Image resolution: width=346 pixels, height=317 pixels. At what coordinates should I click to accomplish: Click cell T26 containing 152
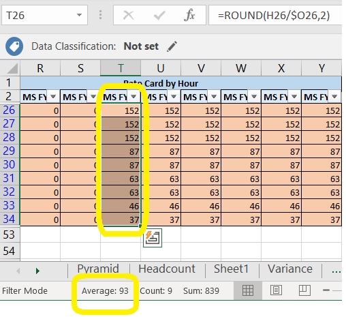pos(121,110)
